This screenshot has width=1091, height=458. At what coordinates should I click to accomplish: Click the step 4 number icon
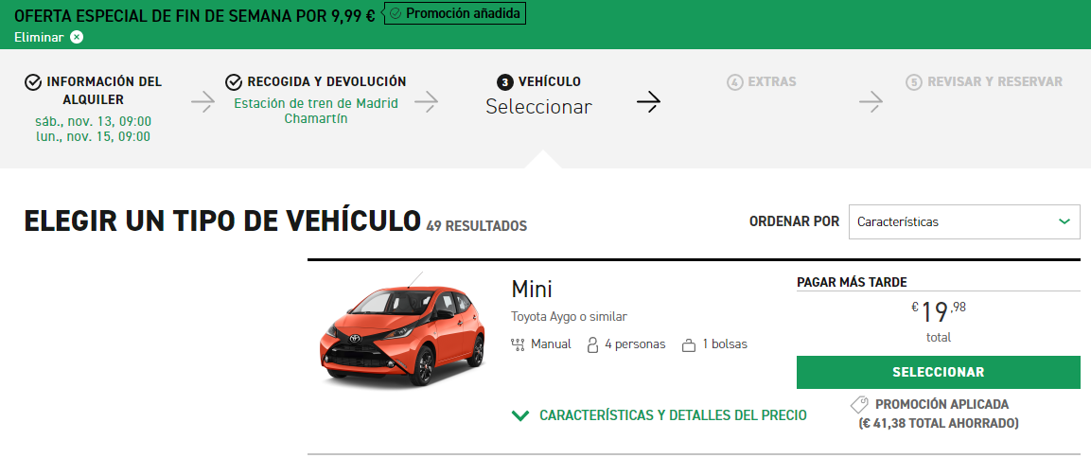[x=735, y=82]
